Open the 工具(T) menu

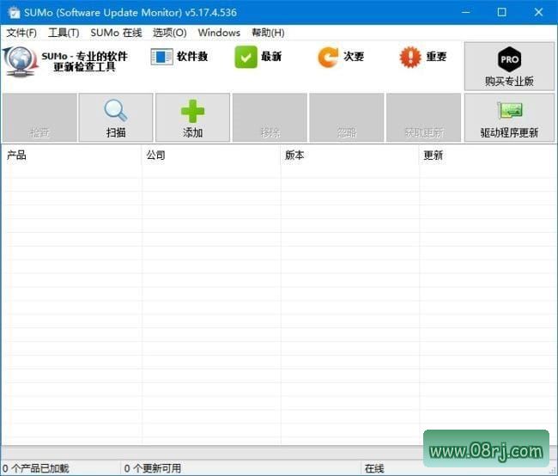coord(64,33)
